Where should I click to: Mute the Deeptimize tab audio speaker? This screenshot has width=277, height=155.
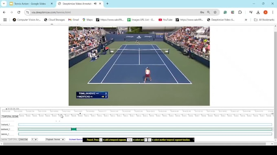pyautogui.click(x=95, y=4)
